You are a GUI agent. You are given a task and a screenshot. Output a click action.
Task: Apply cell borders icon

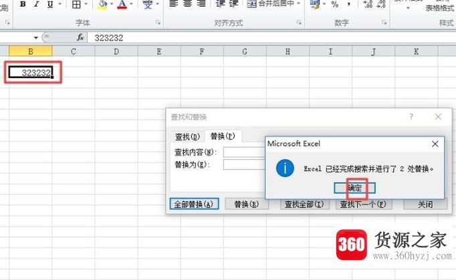pyautogui.click(x=76, y=4)
